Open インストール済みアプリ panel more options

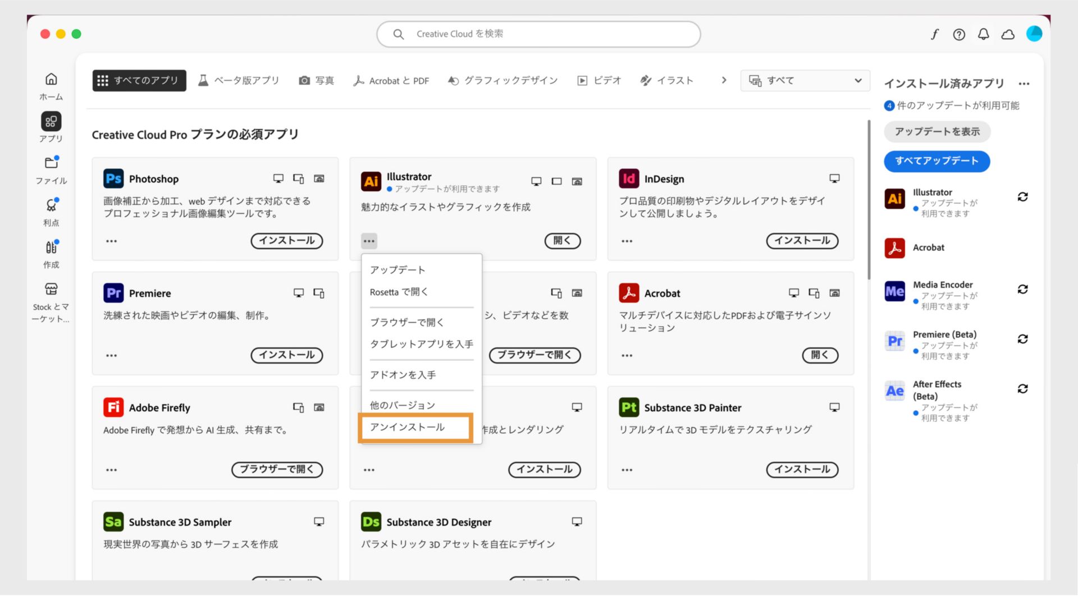point(1024,84)
